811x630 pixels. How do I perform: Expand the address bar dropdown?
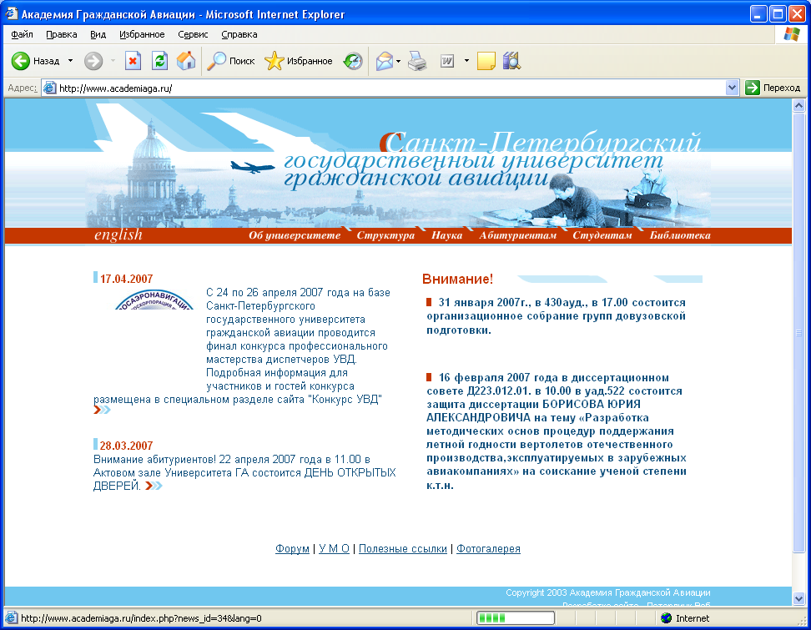(x=732, y=88)
